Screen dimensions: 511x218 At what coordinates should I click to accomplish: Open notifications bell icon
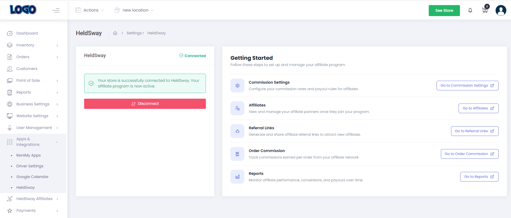470,10
